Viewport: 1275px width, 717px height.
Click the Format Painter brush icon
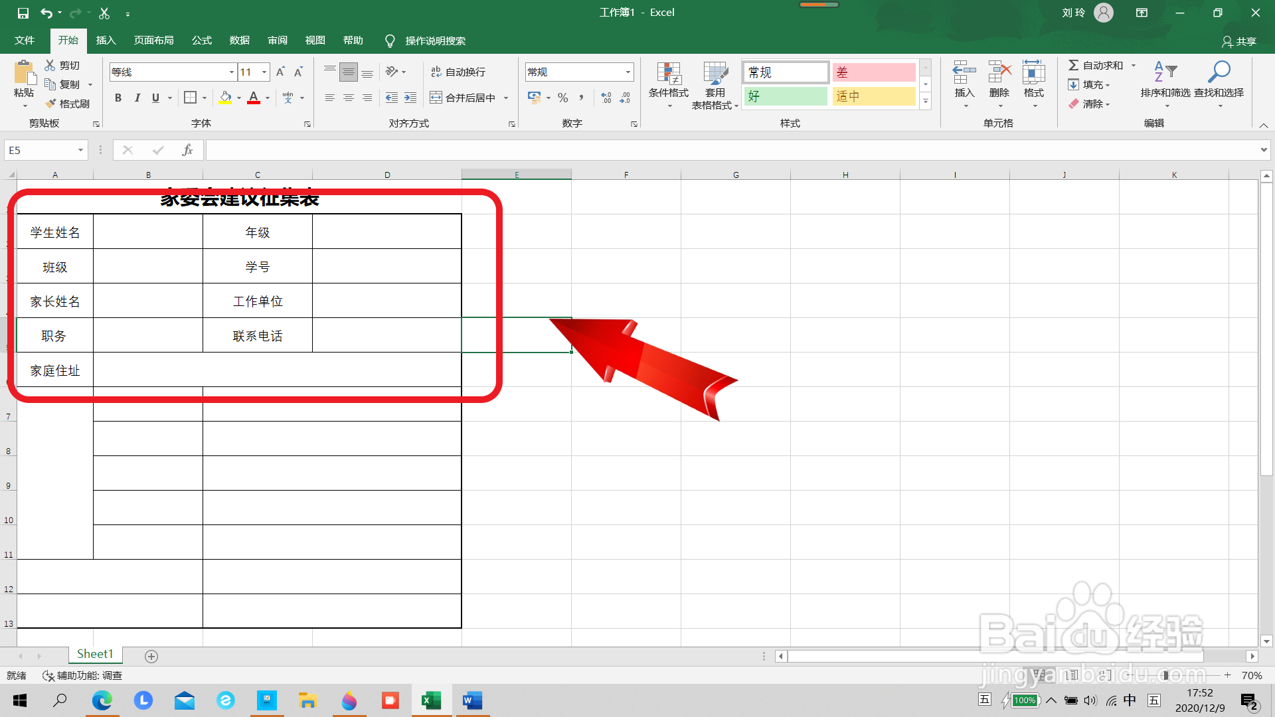pyautogui.click(x=51, y=104)
